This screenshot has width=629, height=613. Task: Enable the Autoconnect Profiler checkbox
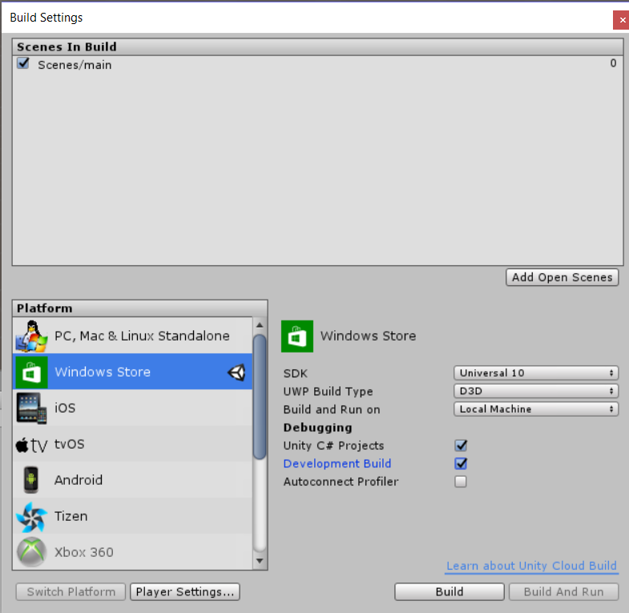461,482
